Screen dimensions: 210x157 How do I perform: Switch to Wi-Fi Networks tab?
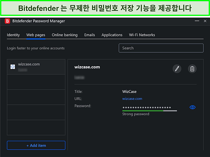(x=142, y=35)
